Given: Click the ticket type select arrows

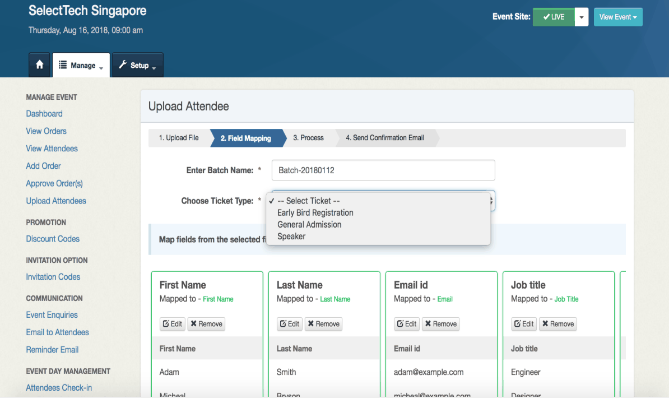Looking at the screenshot, I should [493, 201].
